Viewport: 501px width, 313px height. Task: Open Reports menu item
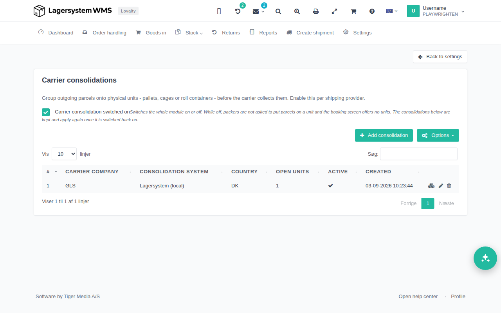(x=263, y=32)
